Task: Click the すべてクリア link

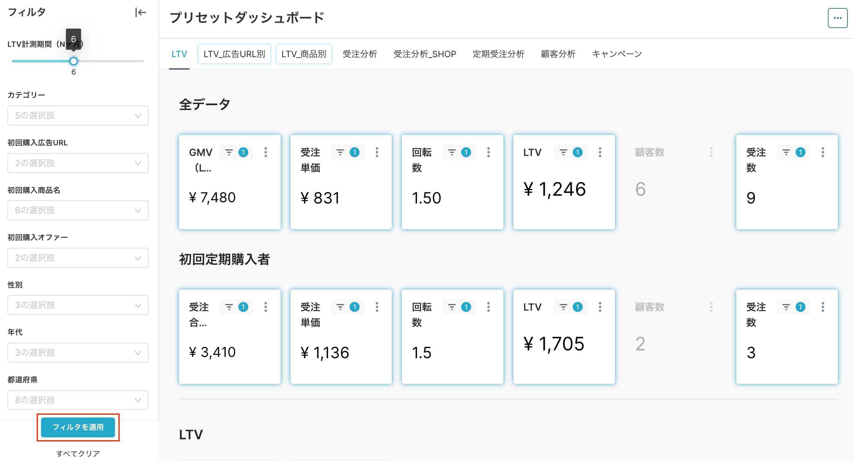Action: 78,453
